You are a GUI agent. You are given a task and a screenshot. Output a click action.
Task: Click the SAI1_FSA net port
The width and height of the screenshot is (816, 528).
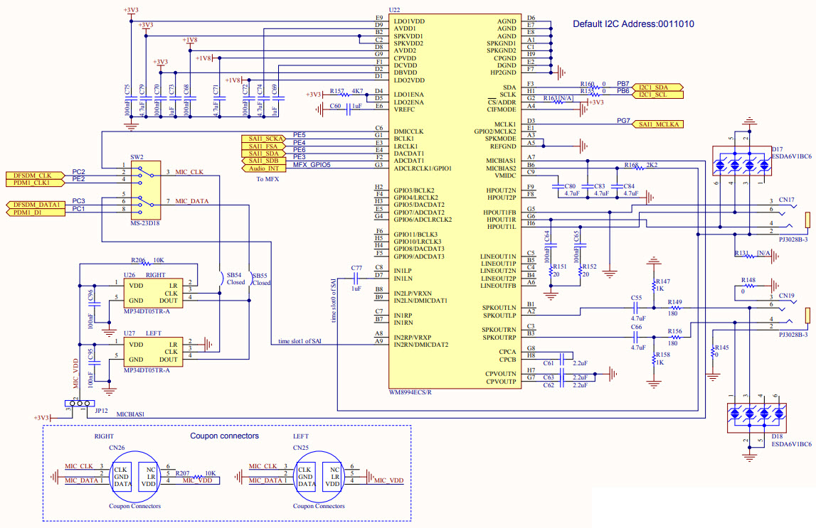pos(263,146)
